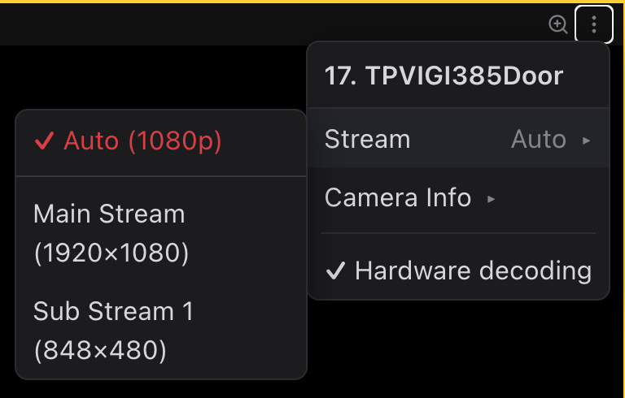Click the checkmark icon next to Hardware decoding
The width and height of the screenshot is (625, 398).
tap(334, 271)
